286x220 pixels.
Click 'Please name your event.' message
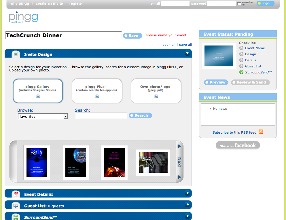click(167, 35)
